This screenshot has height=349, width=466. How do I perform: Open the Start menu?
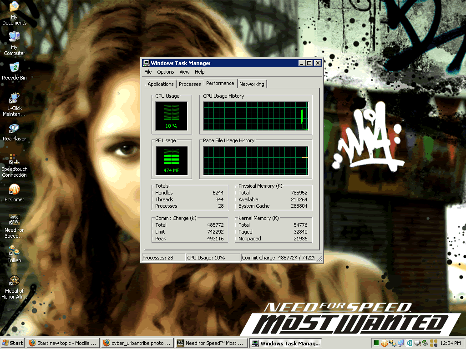click(x=13, y=343)
